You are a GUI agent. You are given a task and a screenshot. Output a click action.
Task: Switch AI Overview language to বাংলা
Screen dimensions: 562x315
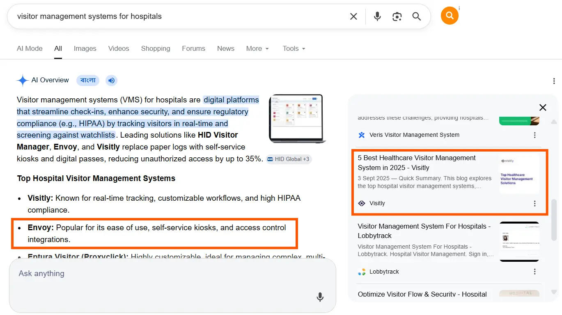88,80
